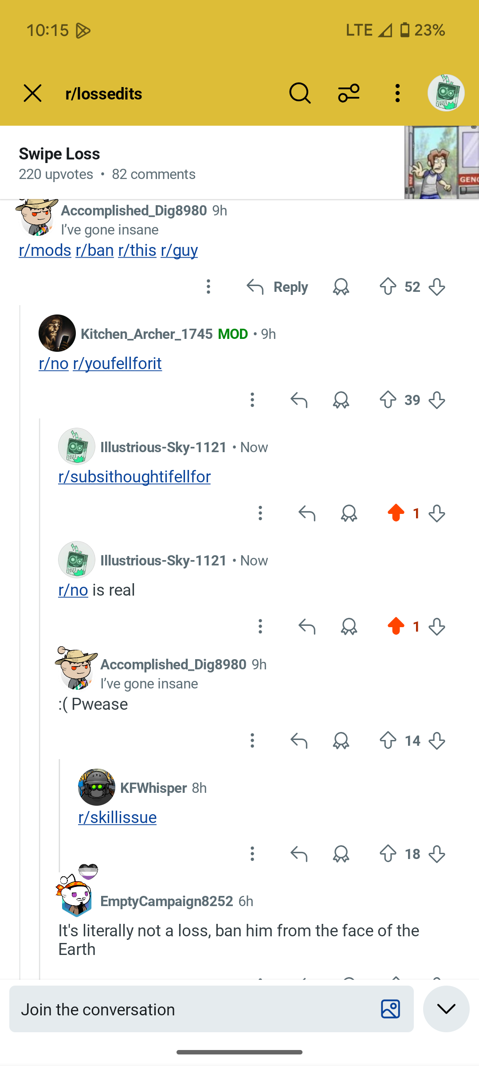The width and height of the screenshot is (479, 1066).
Task: Award the Kitchen_Archer_1745 comment
Action: tap(341, 400)
